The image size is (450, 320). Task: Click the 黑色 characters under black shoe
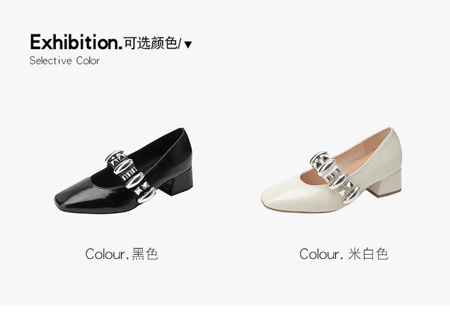coord(145,254)
